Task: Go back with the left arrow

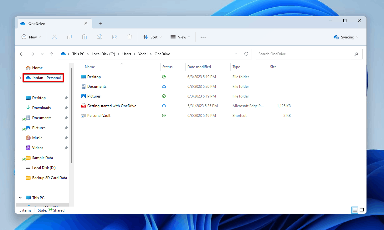Action: coord(22,54)
